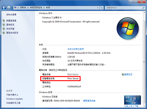Viewport: 147px width, 109px height.
Task: Click the search magnifier icon
Action: [x=143, y=8]
